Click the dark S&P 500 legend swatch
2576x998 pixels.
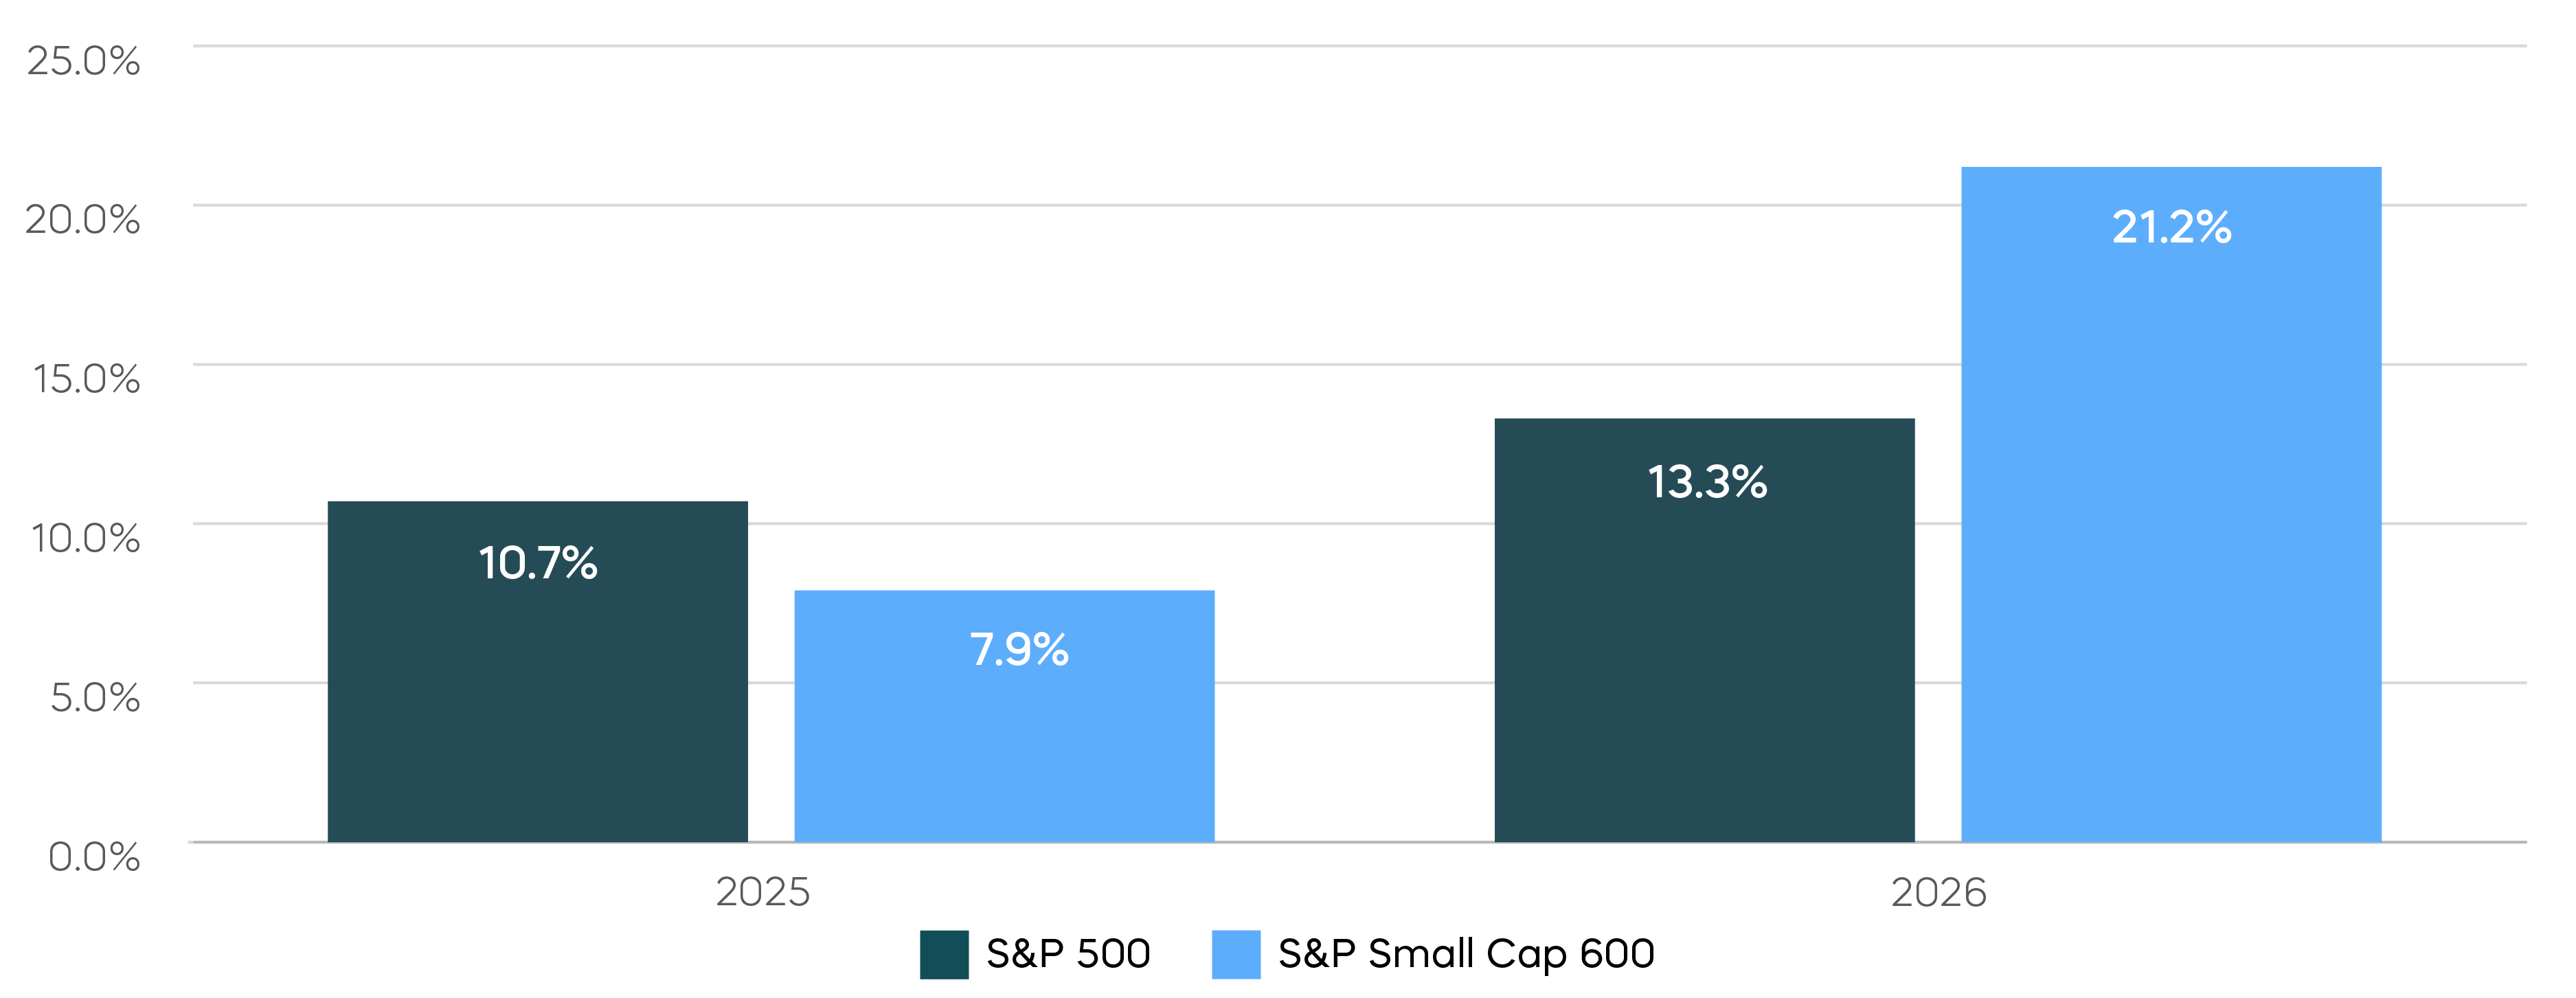point(943,954)
